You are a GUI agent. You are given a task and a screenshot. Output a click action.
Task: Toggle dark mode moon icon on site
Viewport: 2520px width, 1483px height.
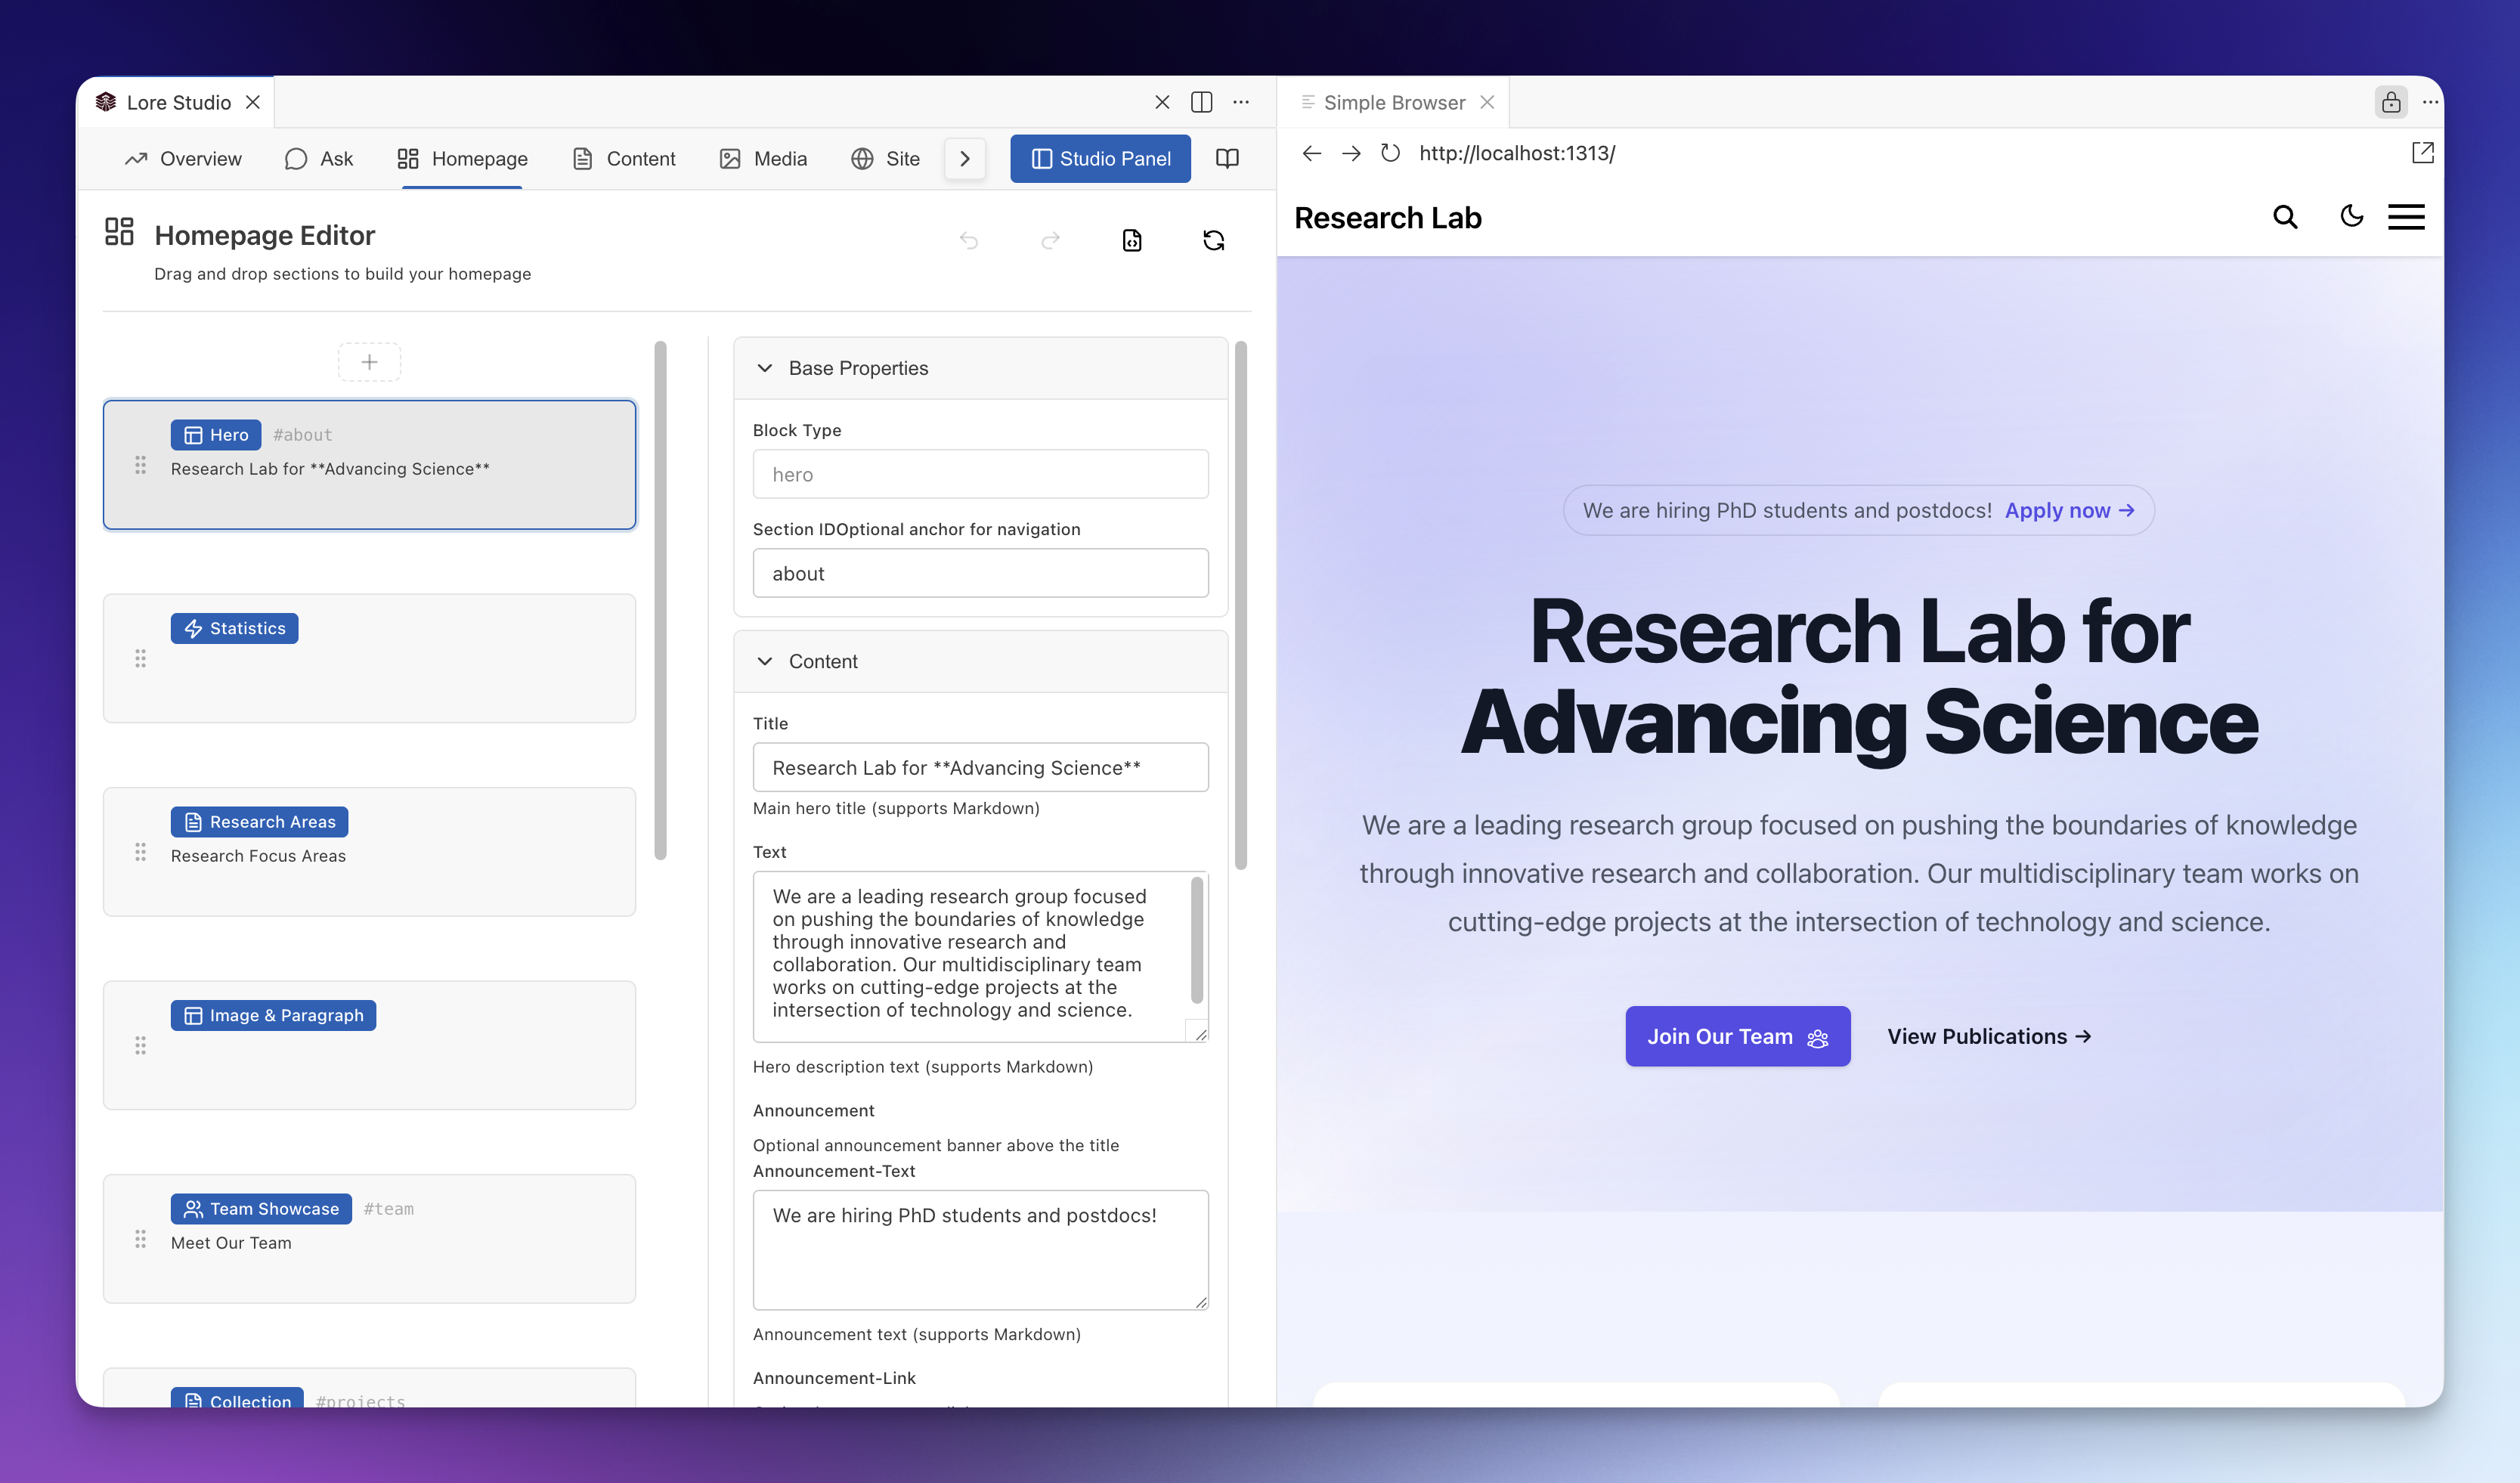click(2351, 216)
